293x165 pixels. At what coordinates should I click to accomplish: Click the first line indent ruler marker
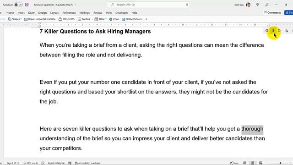40,23
